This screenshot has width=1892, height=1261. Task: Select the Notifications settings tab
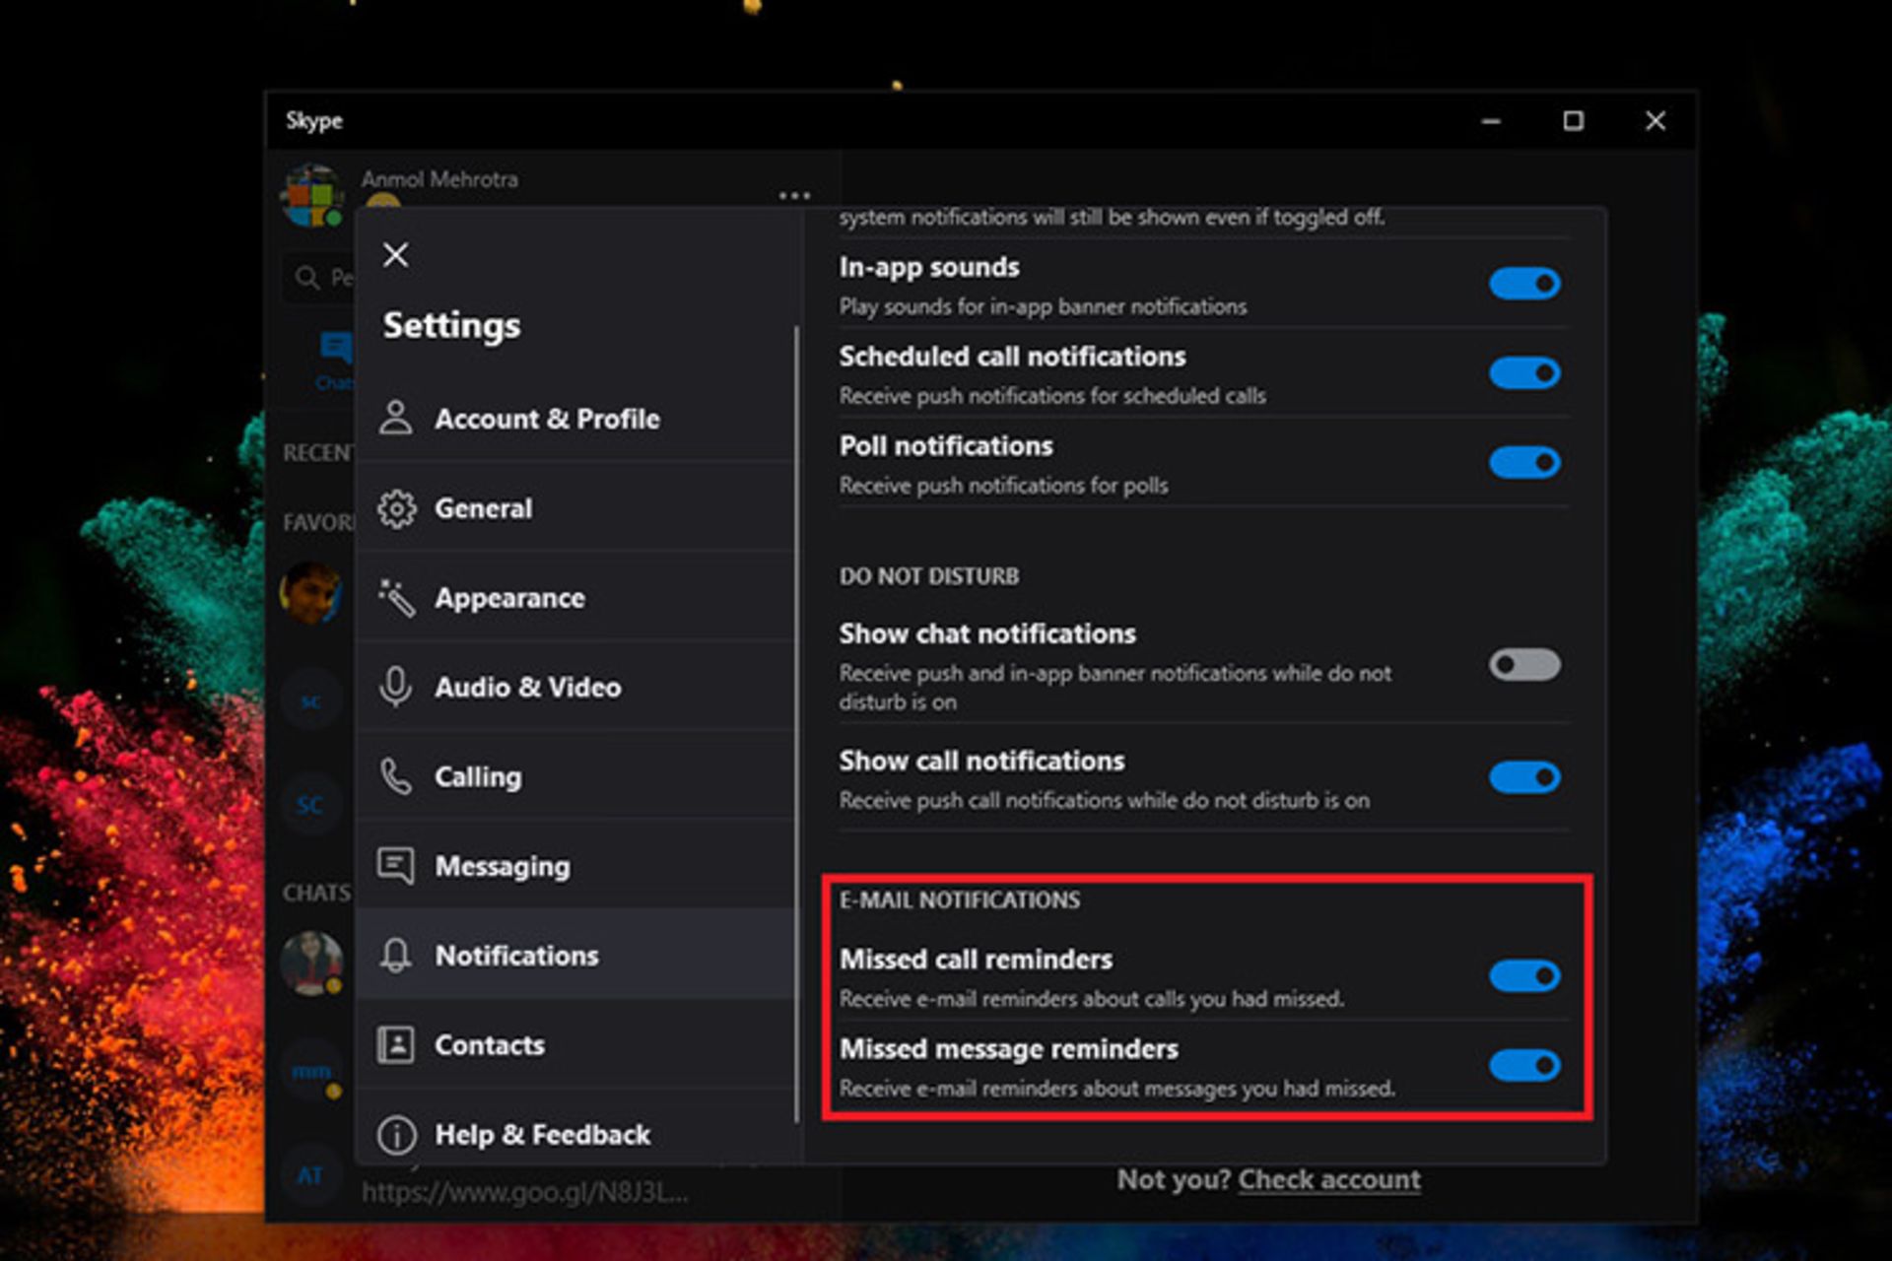click(516, 956)
